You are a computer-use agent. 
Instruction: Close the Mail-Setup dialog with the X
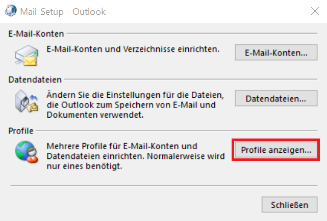click(313, 11)
